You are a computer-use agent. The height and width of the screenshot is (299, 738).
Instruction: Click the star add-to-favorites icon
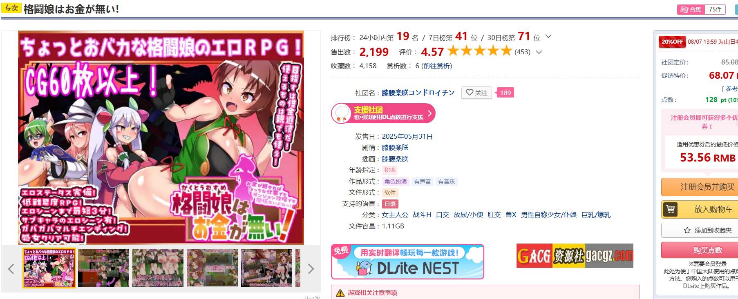point(687,230)
